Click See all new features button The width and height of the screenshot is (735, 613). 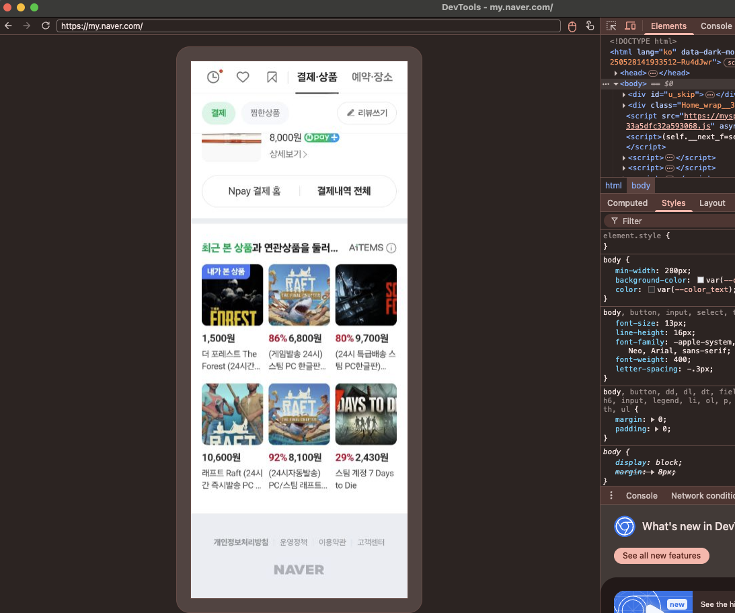tap(662, 556)
